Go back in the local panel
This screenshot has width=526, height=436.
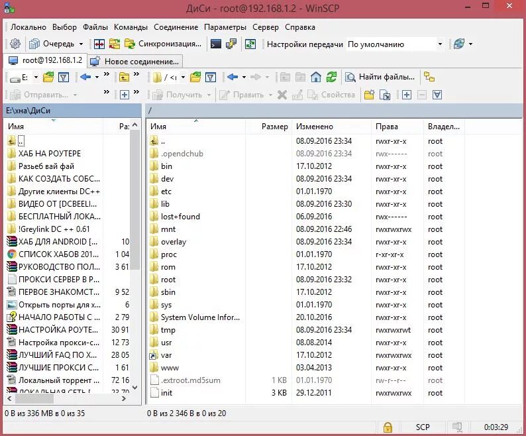pos(85,78)
